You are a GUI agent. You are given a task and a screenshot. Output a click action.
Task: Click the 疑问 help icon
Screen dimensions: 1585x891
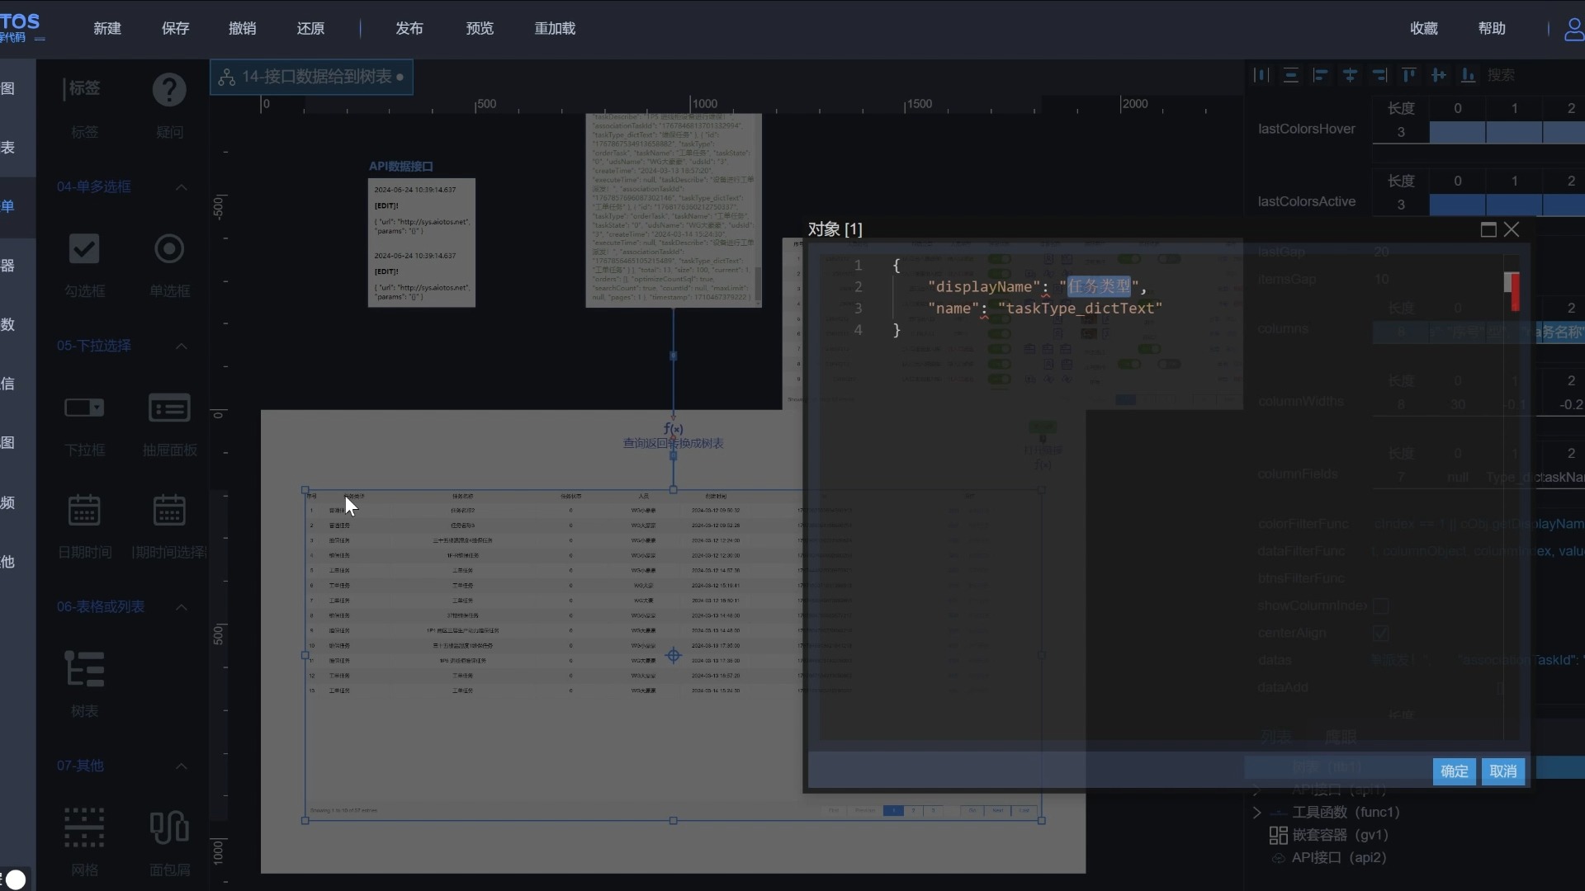(x=168, y=89)
